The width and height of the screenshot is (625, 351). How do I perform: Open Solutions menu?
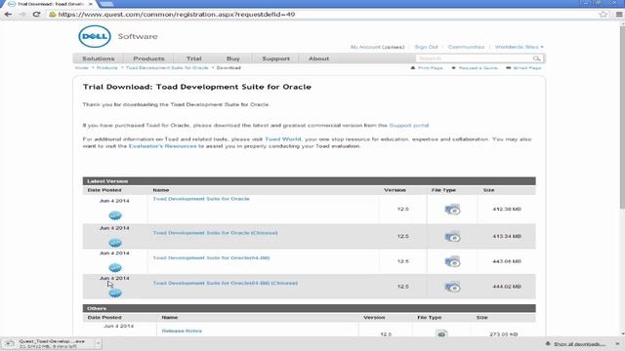coord(98,58)
